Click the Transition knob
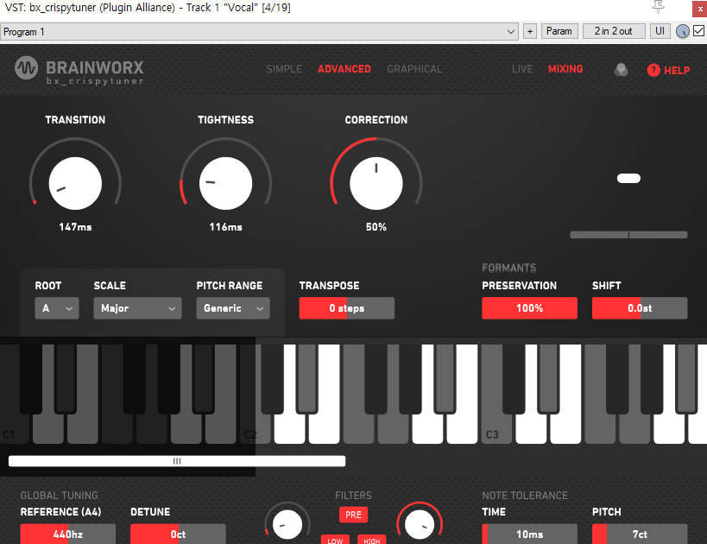Viewport: 707px width, 544px height. click(75, 183)
